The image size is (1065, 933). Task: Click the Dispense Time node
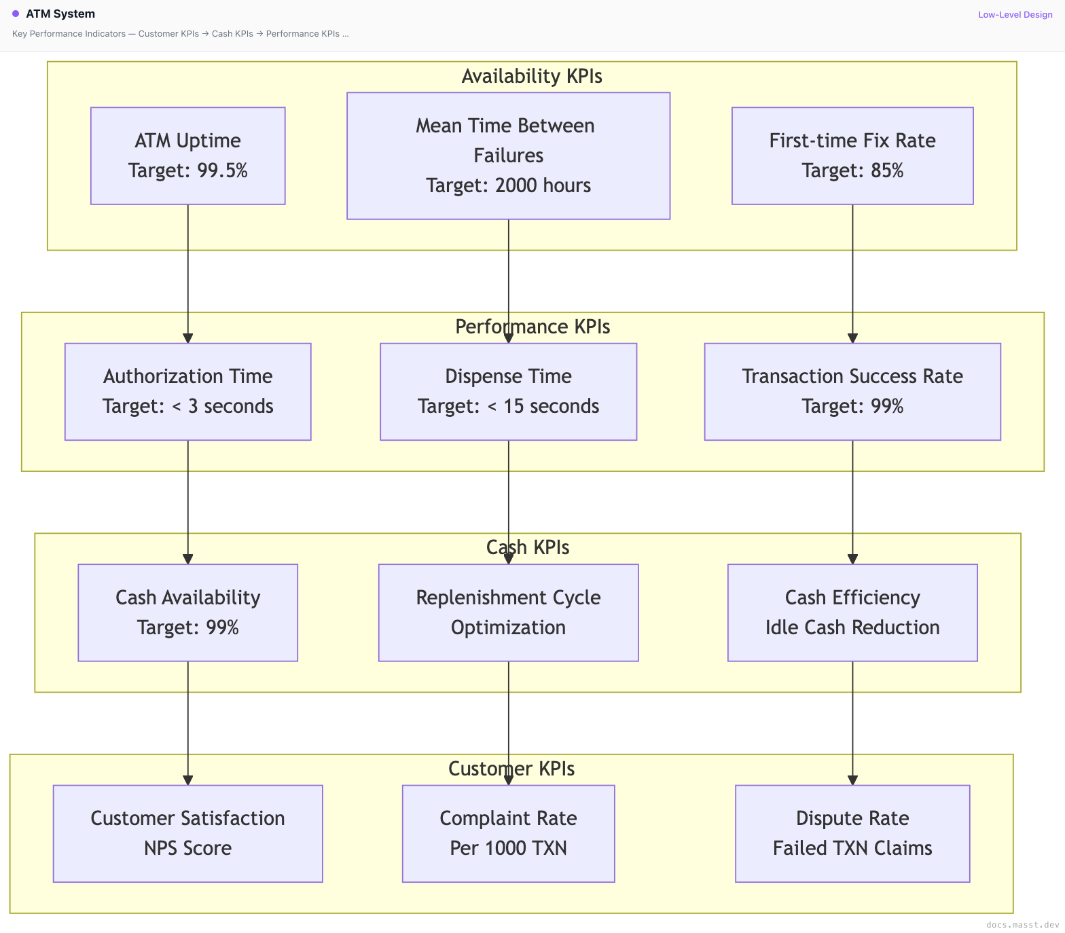click(509, 392)
